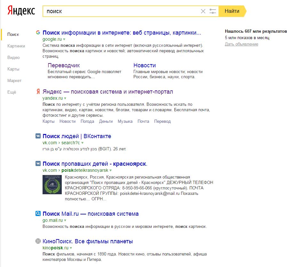Open the Переводчик sitelink
Image resolution: width=287 pixels, height=267 pixels.
pos(64,65)
